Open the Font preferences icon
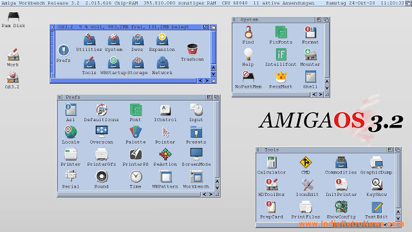Viewport: 412px width, 232px height. [136, 110]
